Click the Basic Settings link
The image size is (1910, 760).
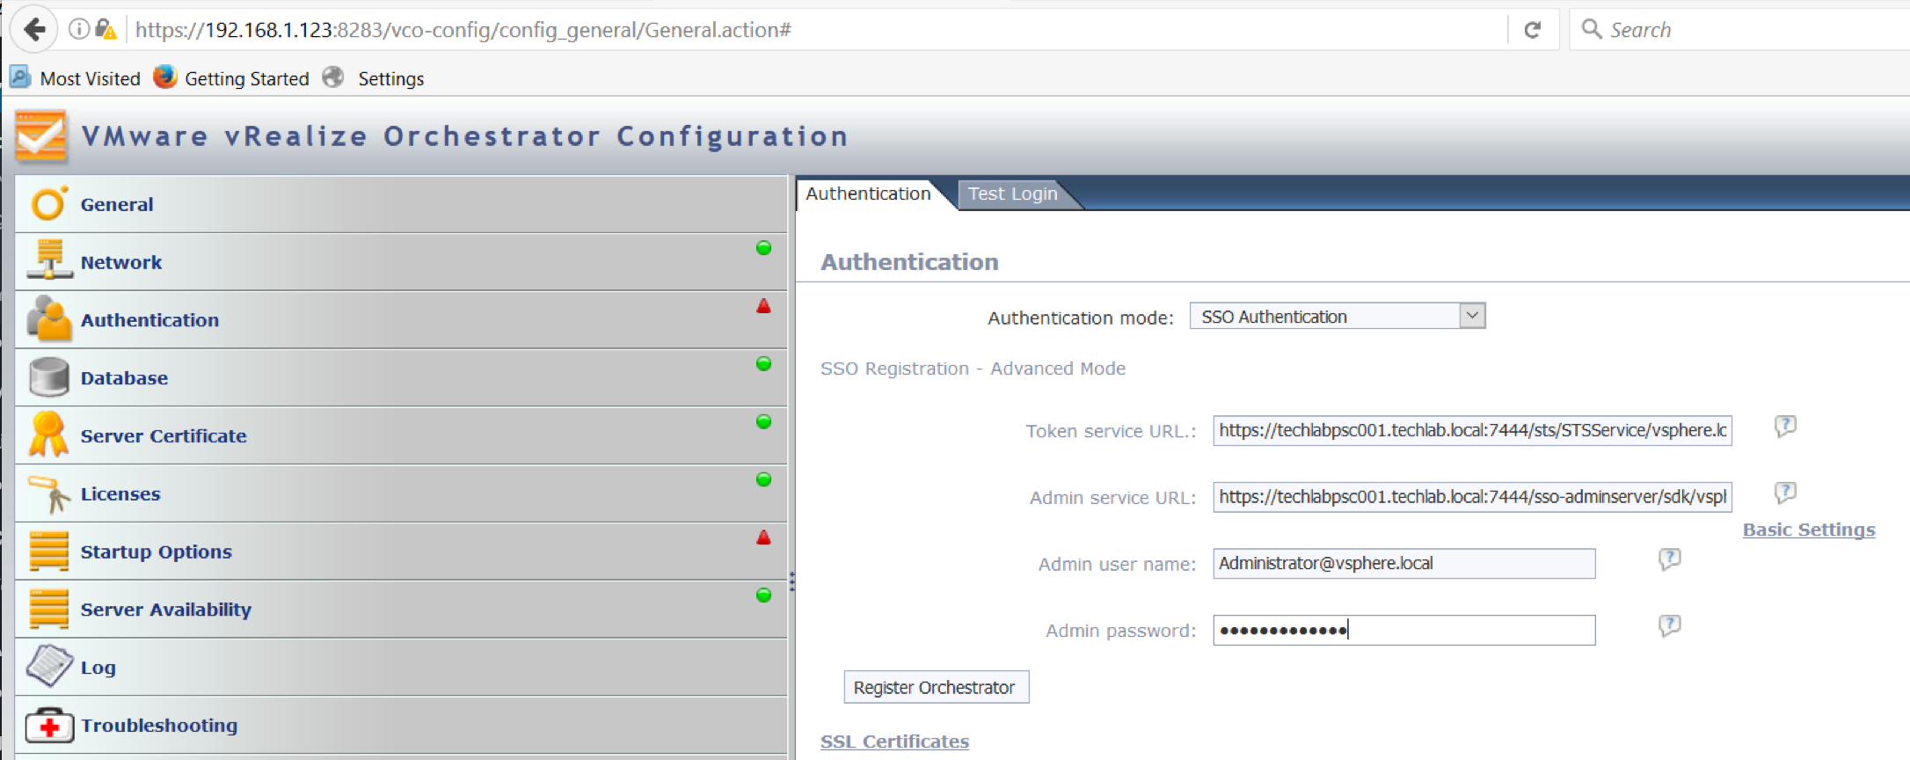[1809, 530]
